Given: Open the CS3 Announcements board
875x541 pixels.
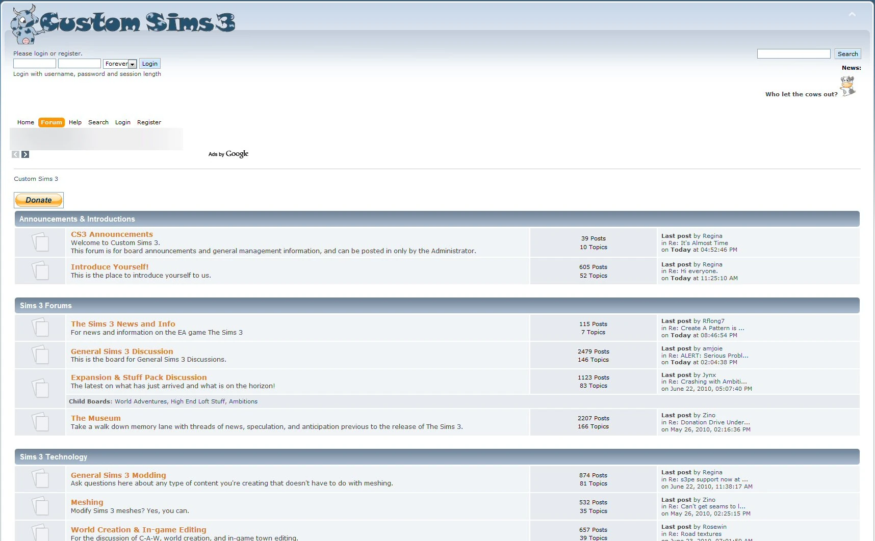Looking at the screenshot, I should (112, 234).
